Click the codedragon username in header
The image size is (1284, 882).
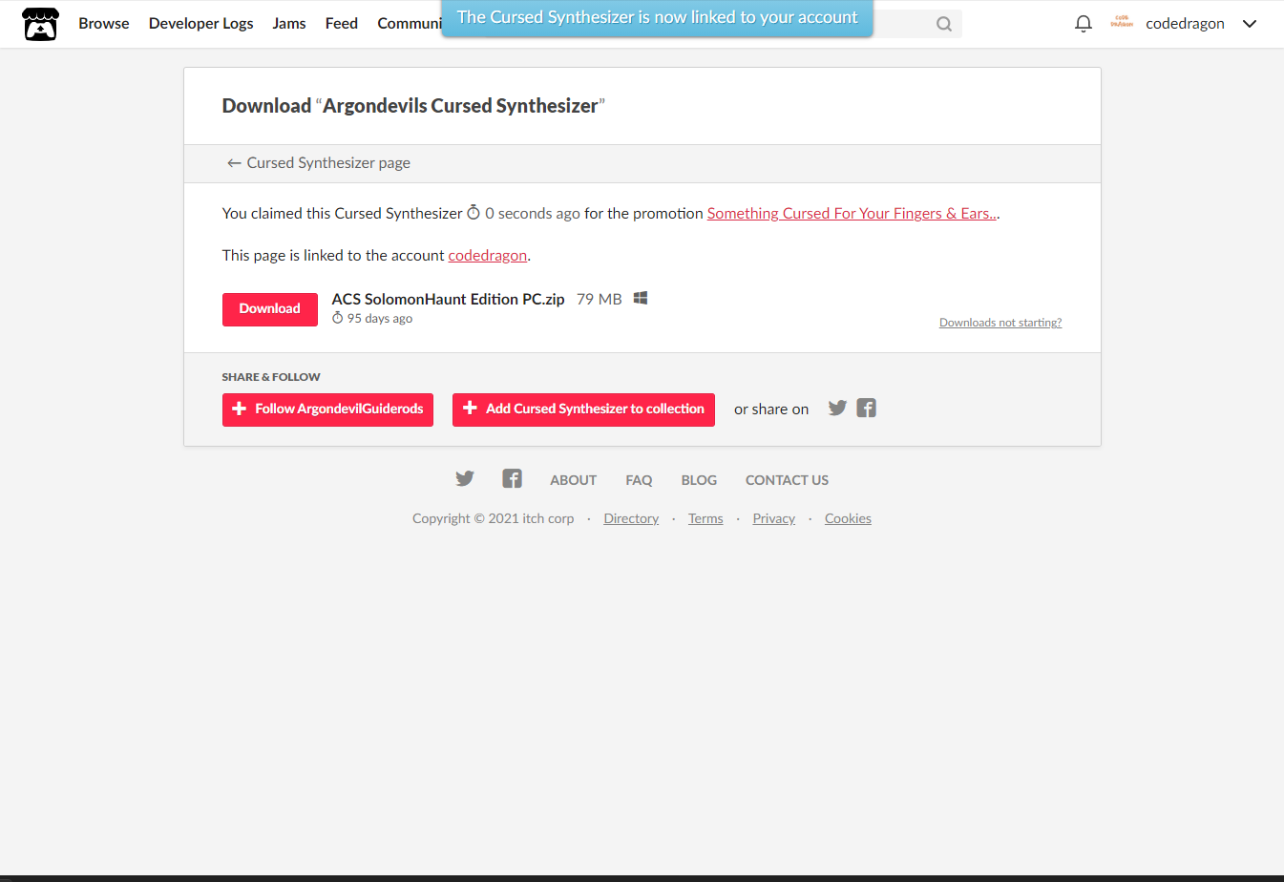[x=1185, y=24]
